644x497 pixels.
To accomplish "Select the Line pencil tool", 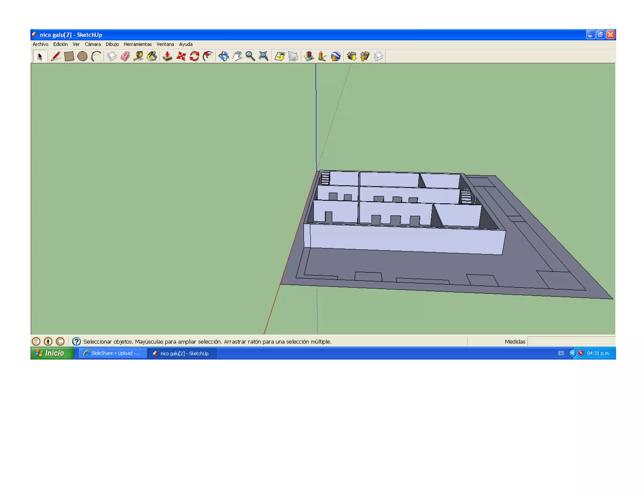I will point(56,57).
